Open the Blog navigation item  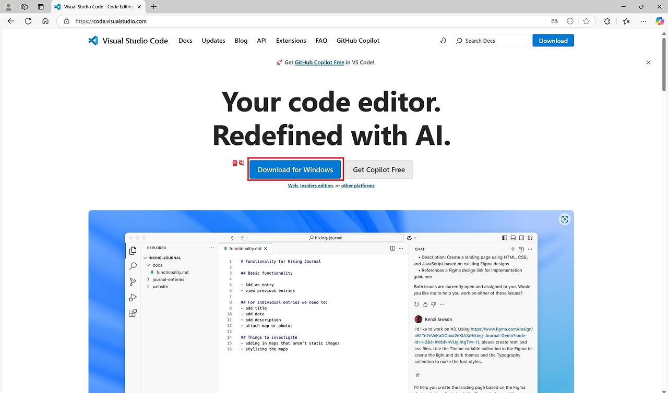(241, 41)
